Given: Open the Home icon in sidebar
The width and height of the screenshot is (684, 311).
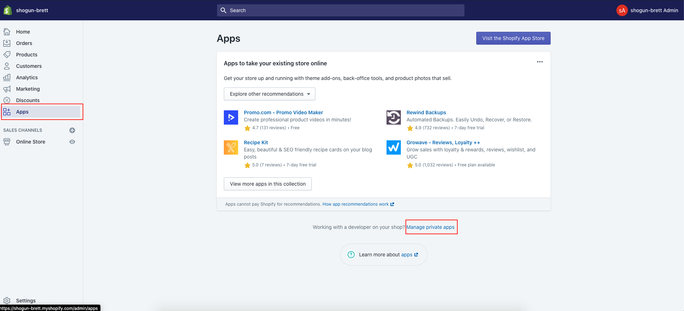Looking at the screenshot, I should (x=7, y=32).
